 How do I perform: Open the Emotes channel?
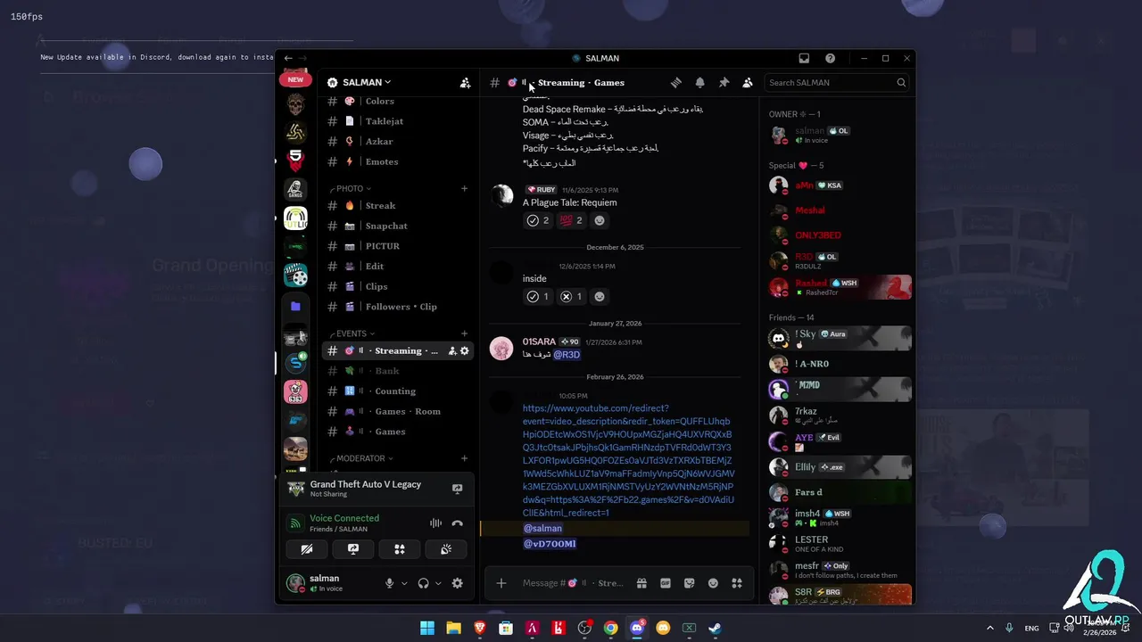[398, 161]
